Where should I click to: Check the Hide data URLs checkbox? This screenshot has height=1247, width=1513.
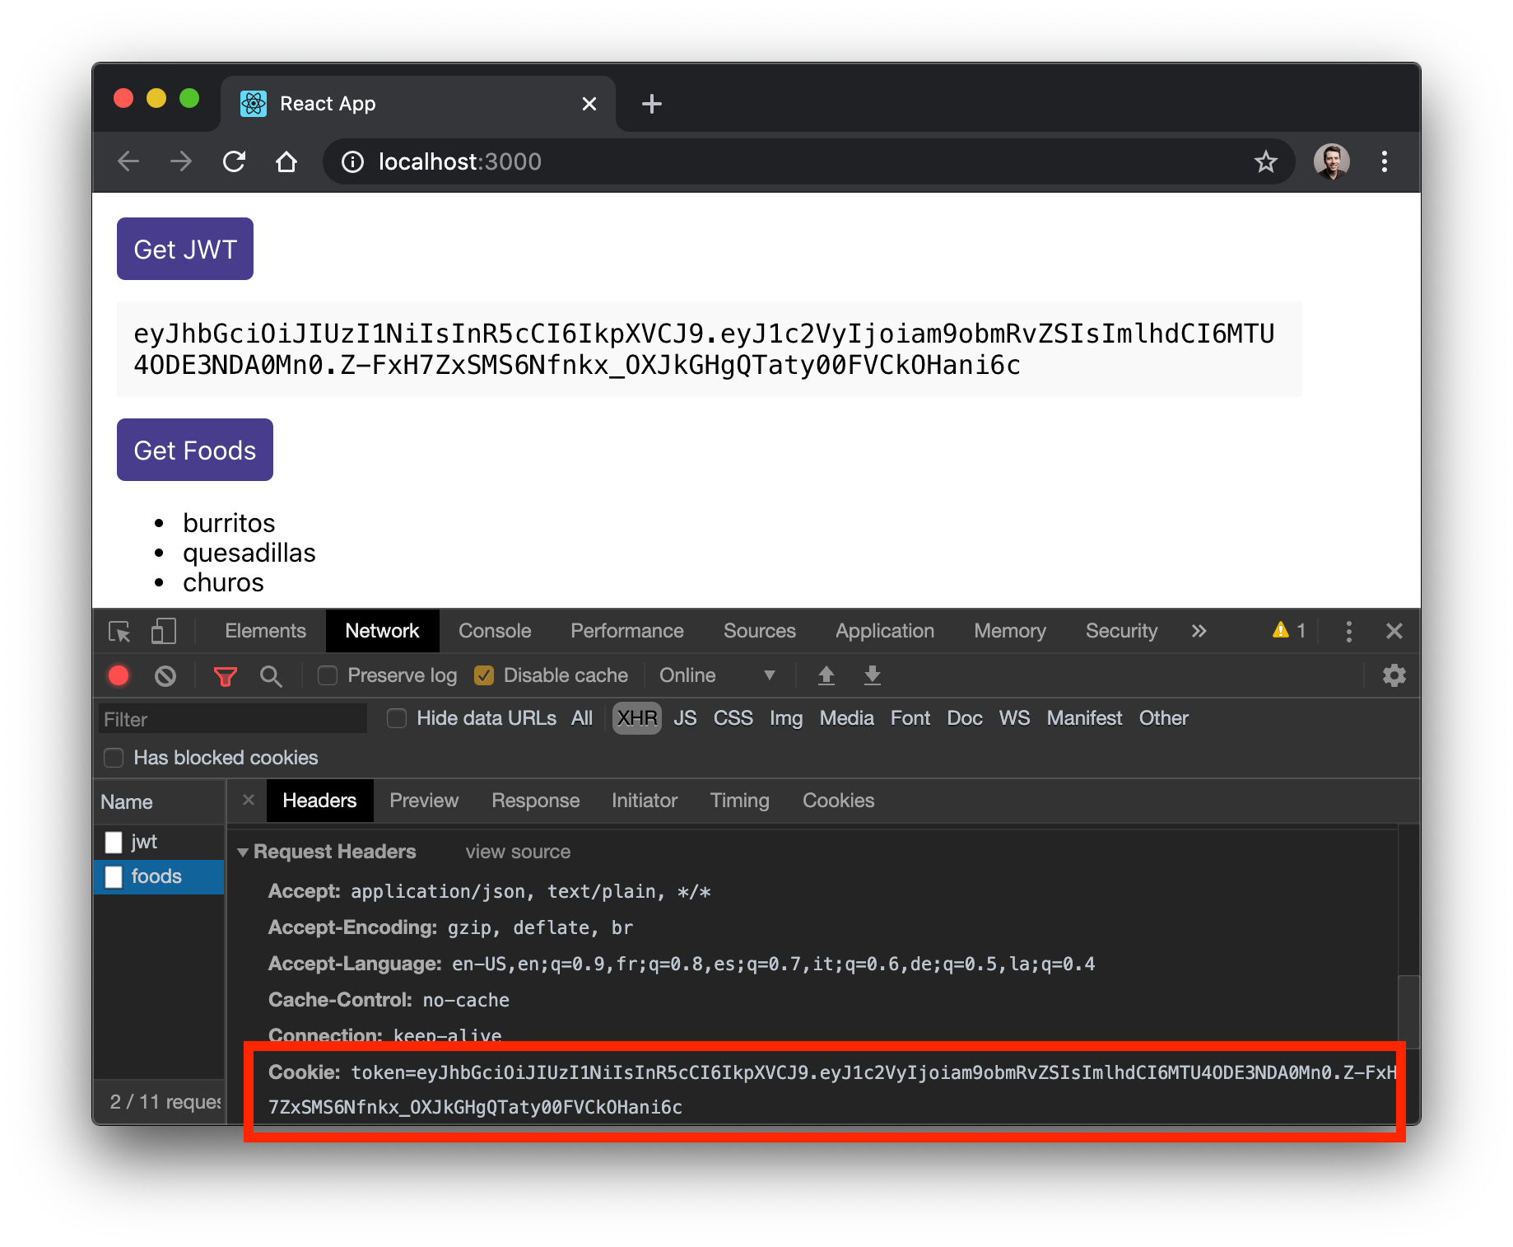pyautogui.click(x=397, y=718)
